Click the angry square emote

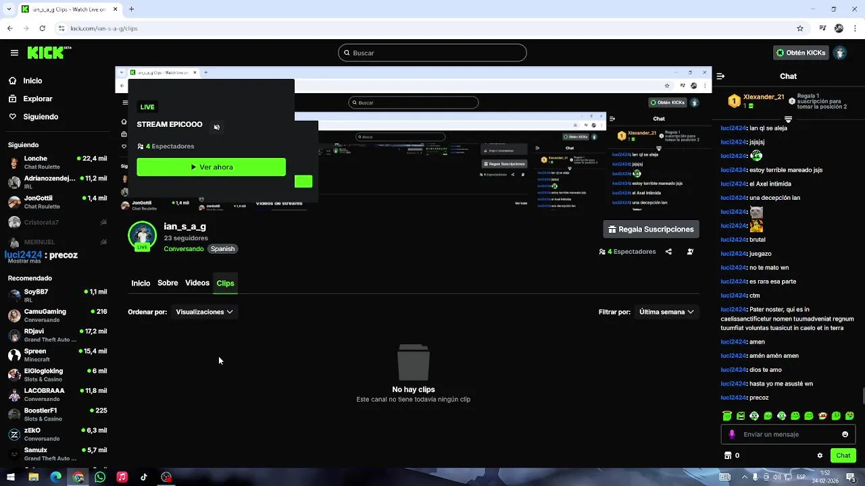741,416
